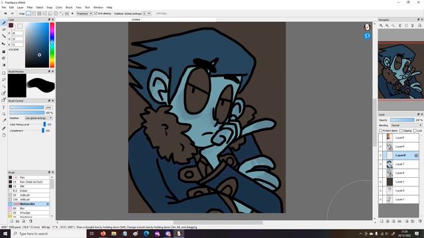The width and height of the screenshot is (424, 238).
Task: Open the File menu
Action: tap(3, 7)
